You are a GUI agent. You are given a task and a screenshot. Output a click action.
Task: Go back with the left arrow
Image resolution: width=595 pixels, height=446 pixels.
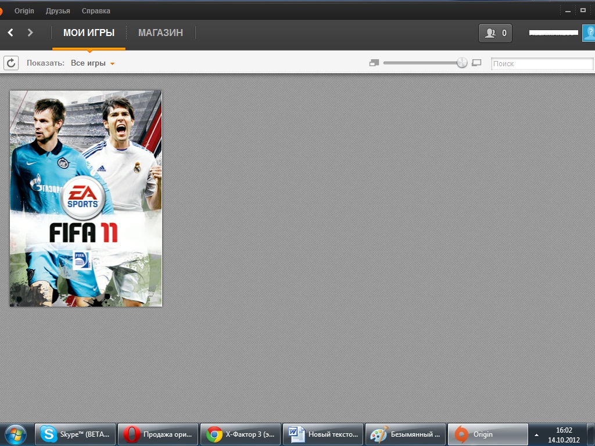coord(10,33)
